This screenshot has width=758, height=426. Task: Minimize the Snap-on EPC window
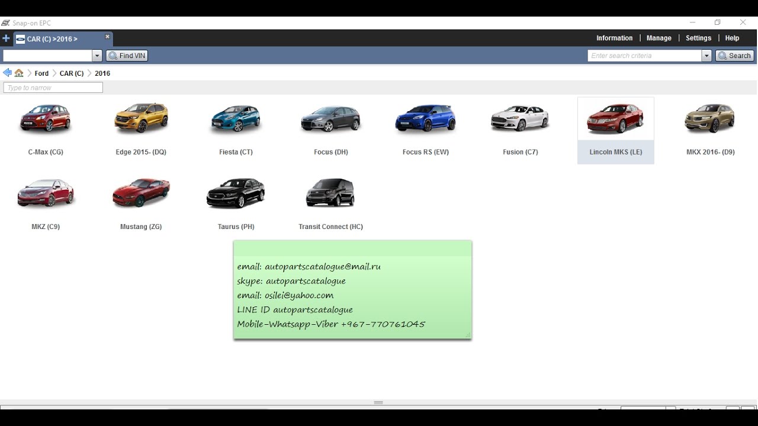click(692, 22)
